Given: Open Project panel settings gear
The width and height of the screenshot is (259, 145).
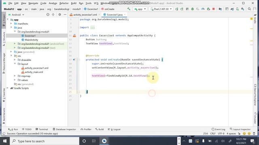Looking at the screenshot, I should (x=59, y=14).
